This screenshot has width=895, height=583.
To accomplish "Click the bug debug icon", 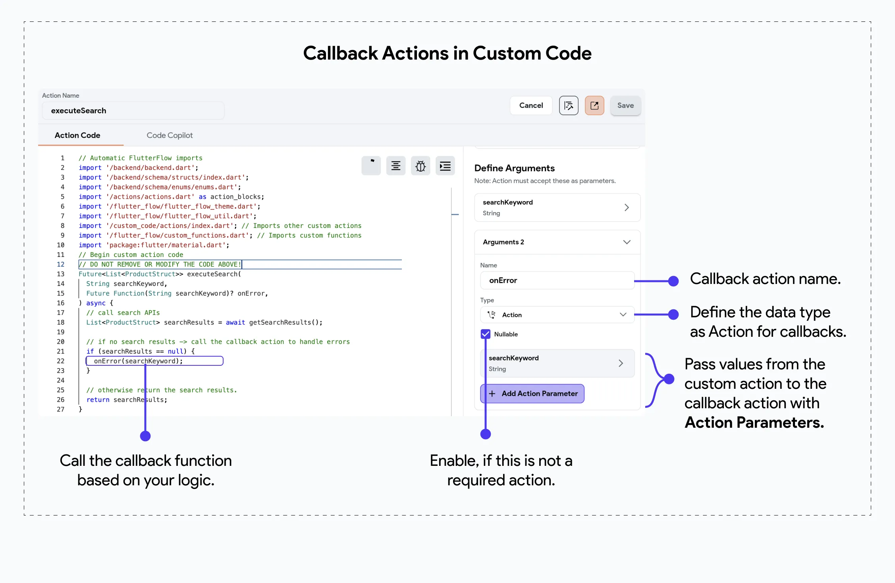I will tap(420, 166).
